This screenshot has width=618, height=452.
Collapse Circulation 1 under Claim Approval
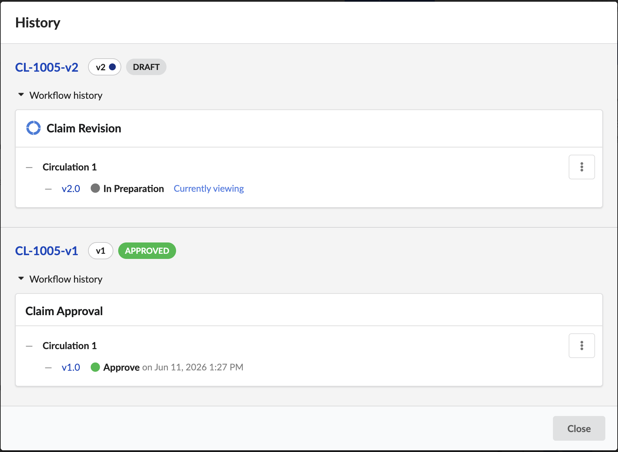(29, 346)
